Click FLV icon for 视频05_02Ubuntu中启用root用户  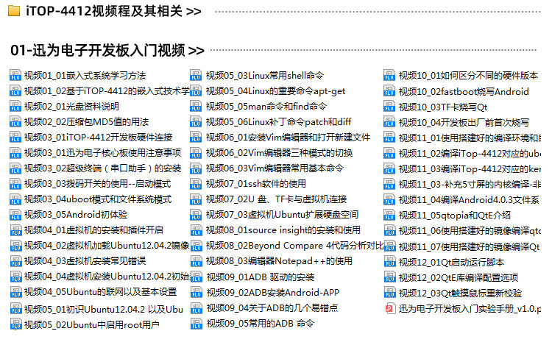pyautogui.click(x=15, y=324)
